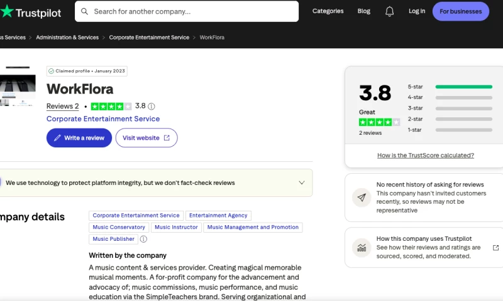Image resolution: width=503 pixels, height=301 pixels.
Task: Click the Write a review button
Action: [79, 138]
